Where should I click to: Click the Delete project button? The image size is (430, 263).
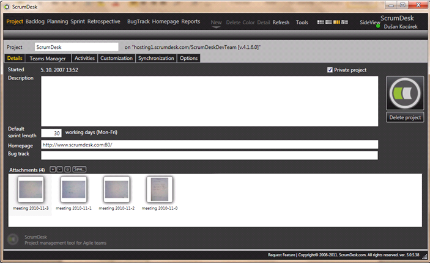click(405, 117)
